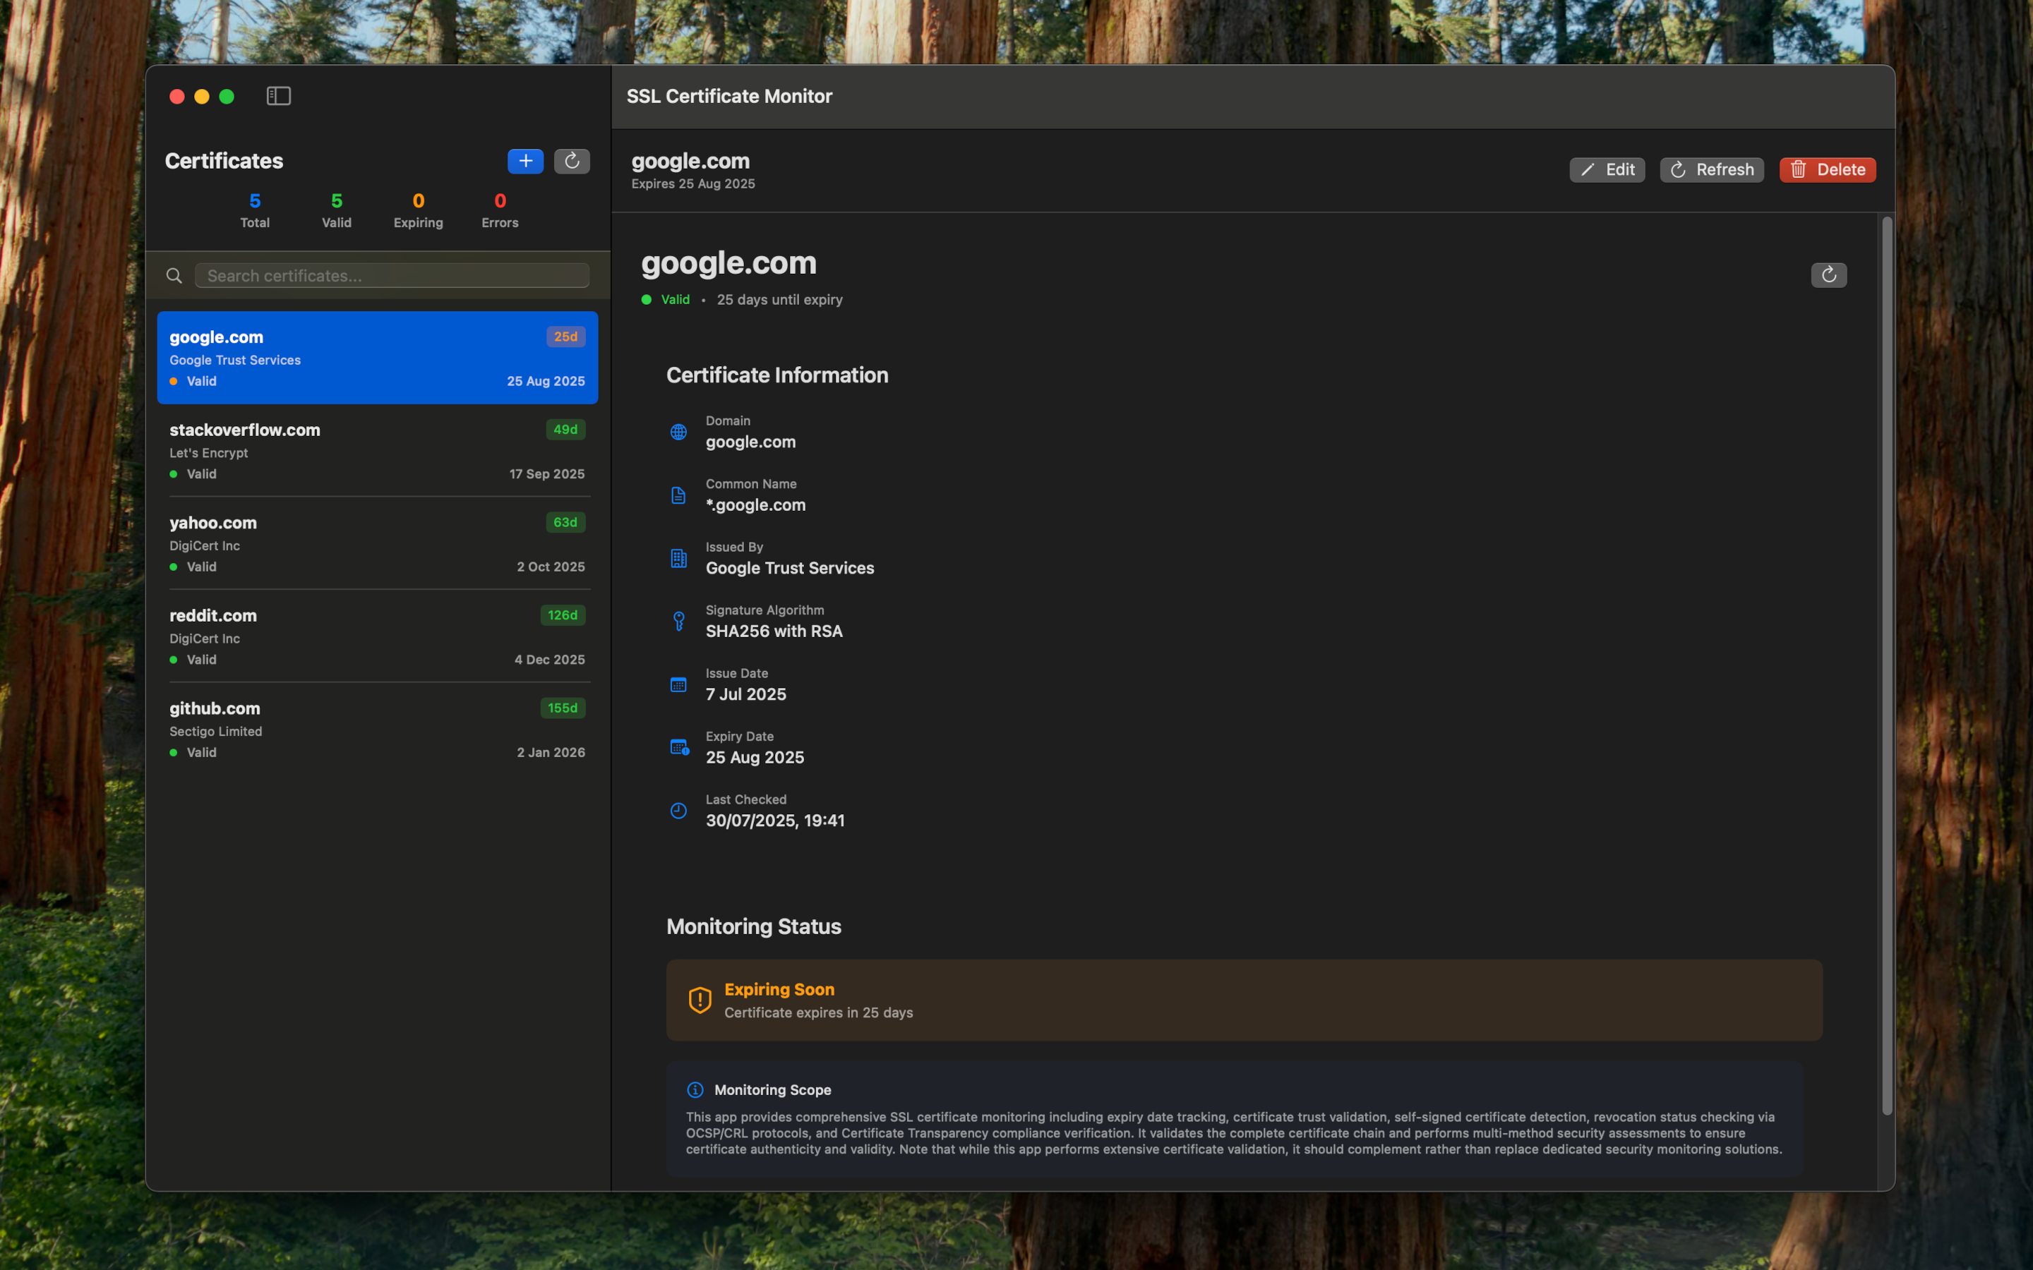Click the refresh icon beside google.com heading
2033x1270 pixels.
coord(1828,274)
